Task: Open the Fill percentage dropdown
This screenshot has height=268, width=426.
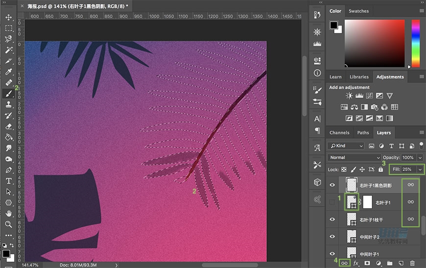Action: (x=420, y=169)
